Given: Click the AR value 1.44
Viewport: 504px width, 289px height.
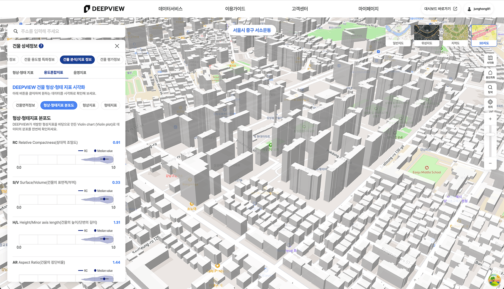Looking at the screenshot, I should point(116,262).
